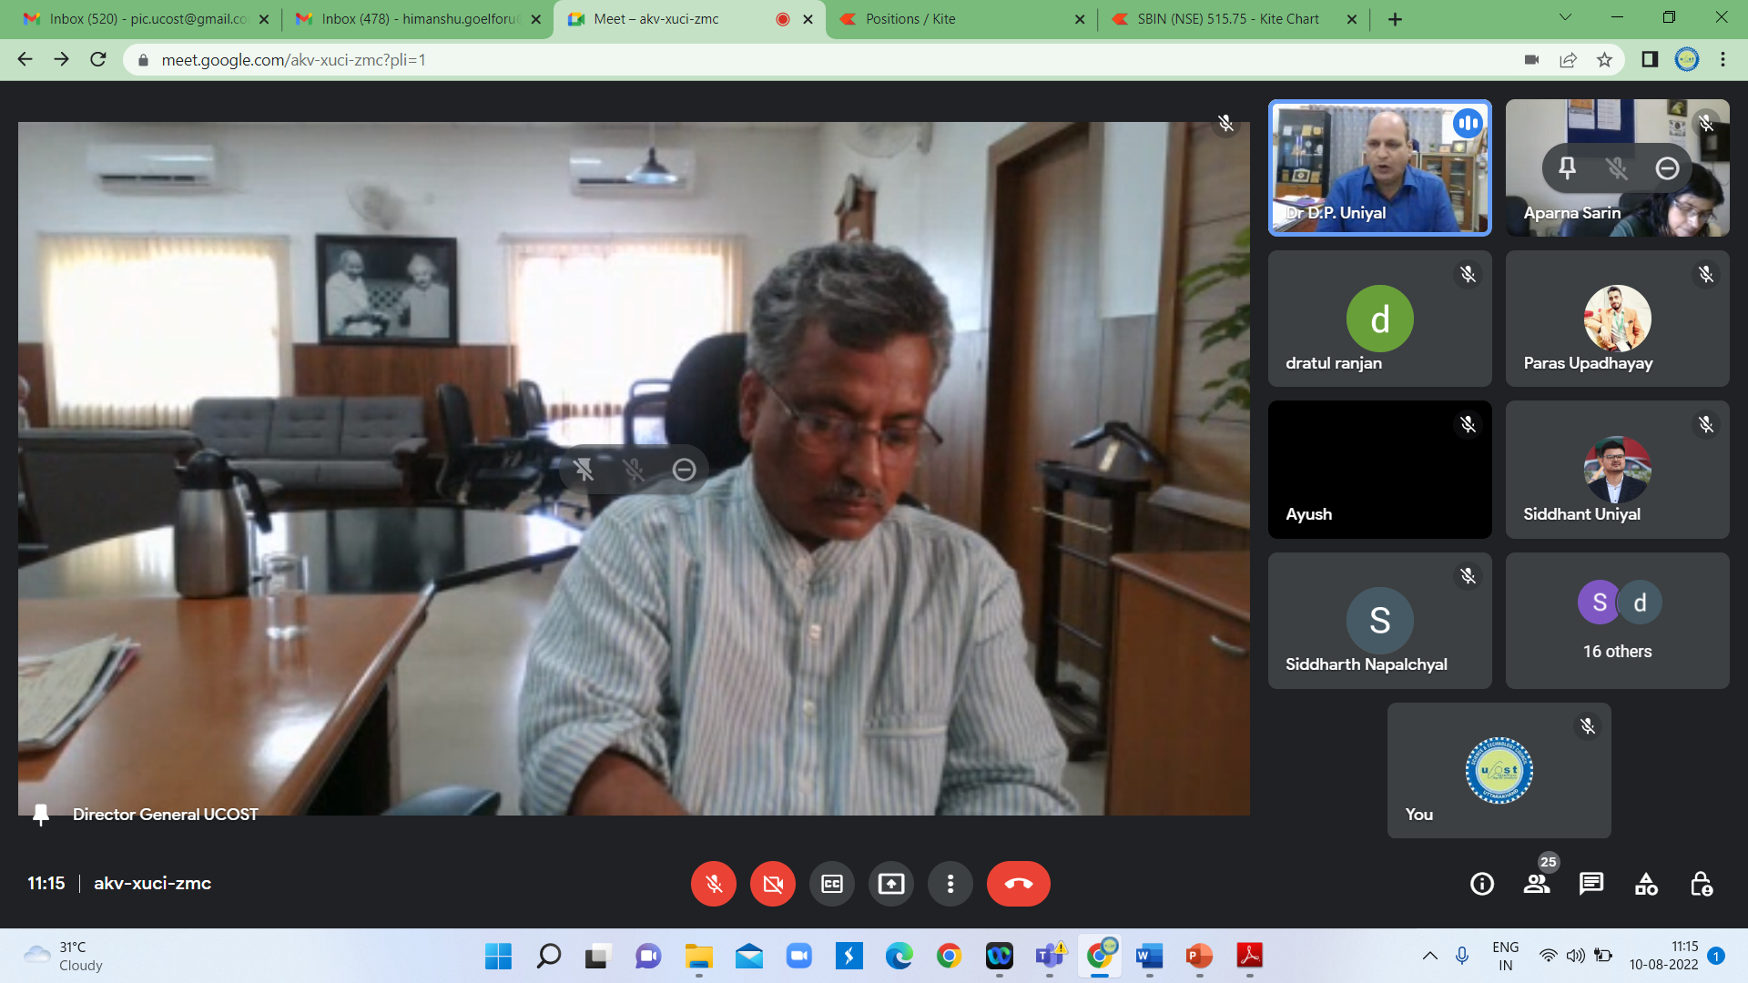Turn on the camera in the call bar

pyautogui.click(x=772, y=884)
